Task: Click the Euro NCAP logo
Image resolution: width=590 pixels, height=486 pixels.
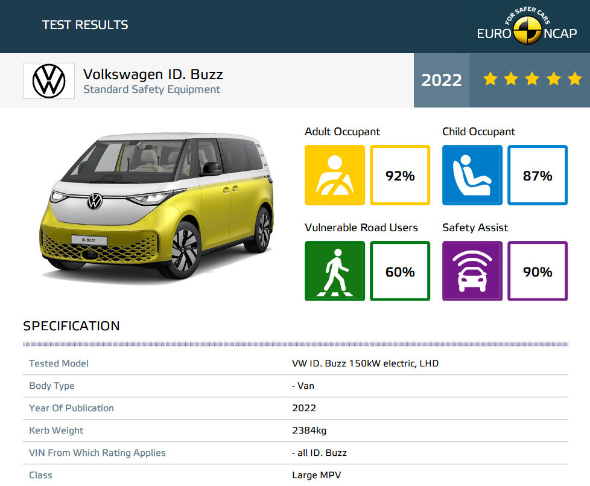Action: 527,26
